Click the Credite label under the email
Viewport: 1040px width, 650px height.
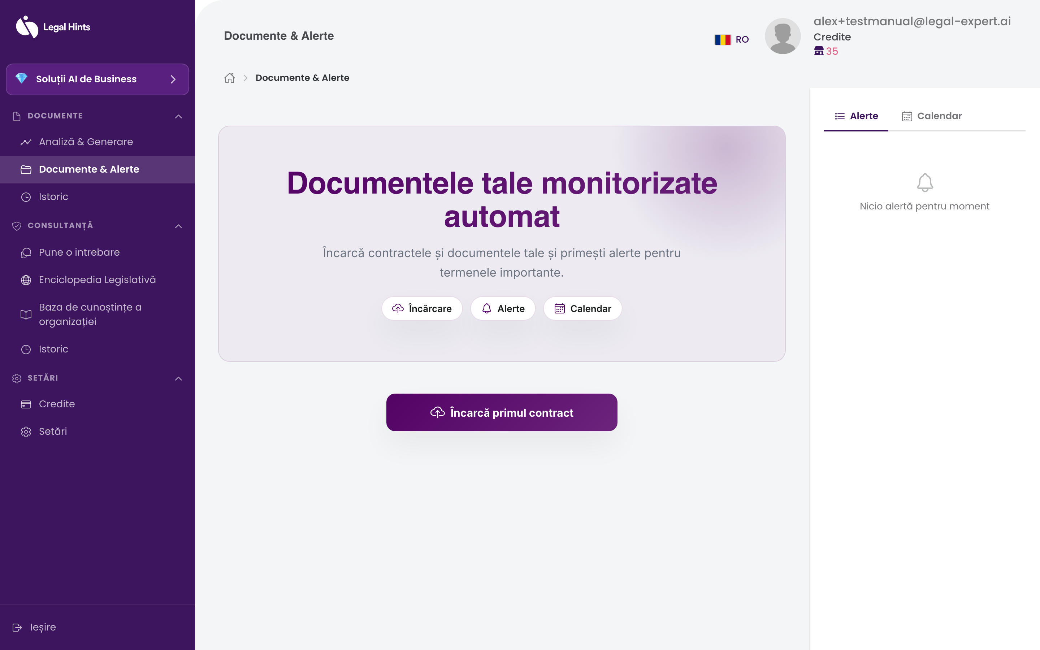click(832, 37)
